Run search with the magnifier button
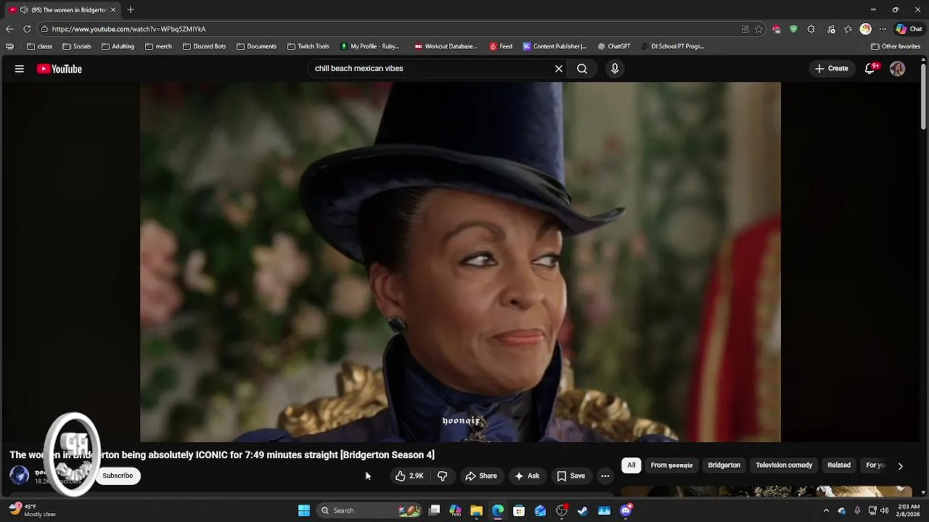This screenshot has width=929, height=522. [582, 69]
